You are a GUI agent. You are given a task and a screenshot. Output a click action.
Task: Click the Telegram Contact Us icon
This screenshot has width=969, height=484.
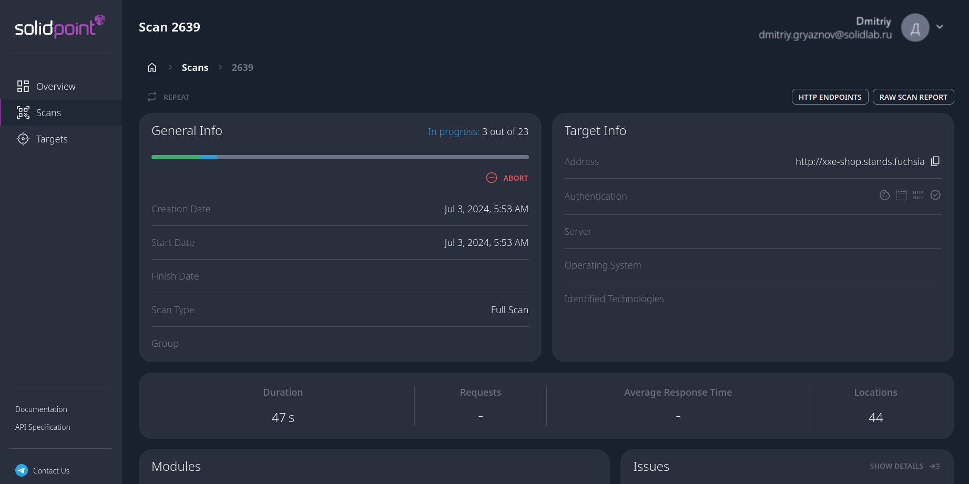coord(22,470)
